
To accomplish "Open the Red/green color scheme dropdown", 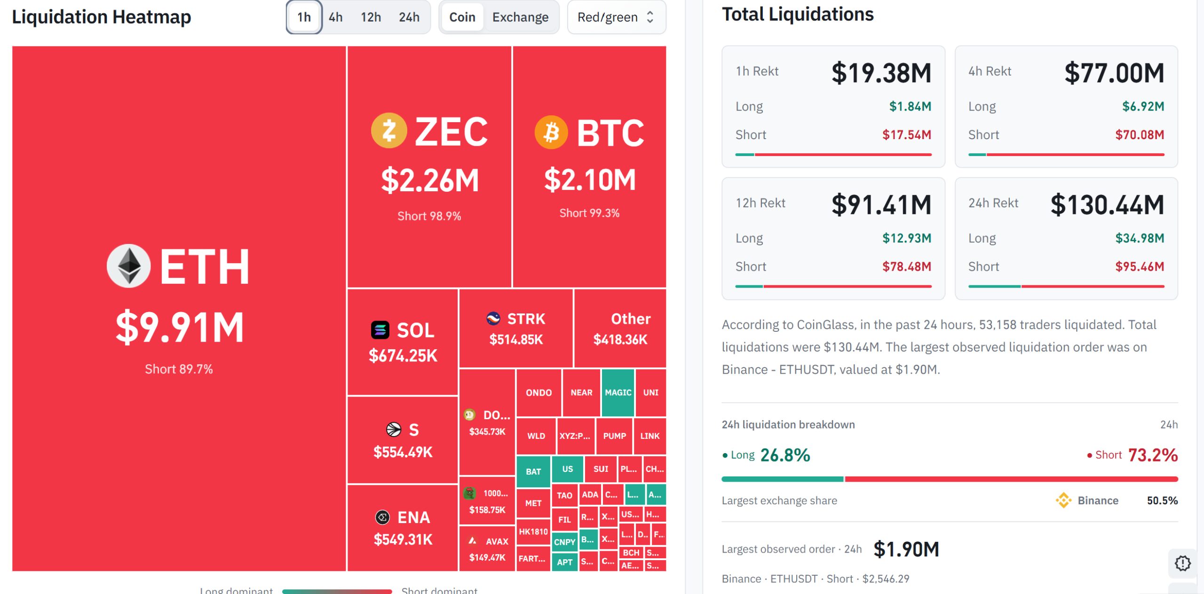I will [x=616, y=17].
